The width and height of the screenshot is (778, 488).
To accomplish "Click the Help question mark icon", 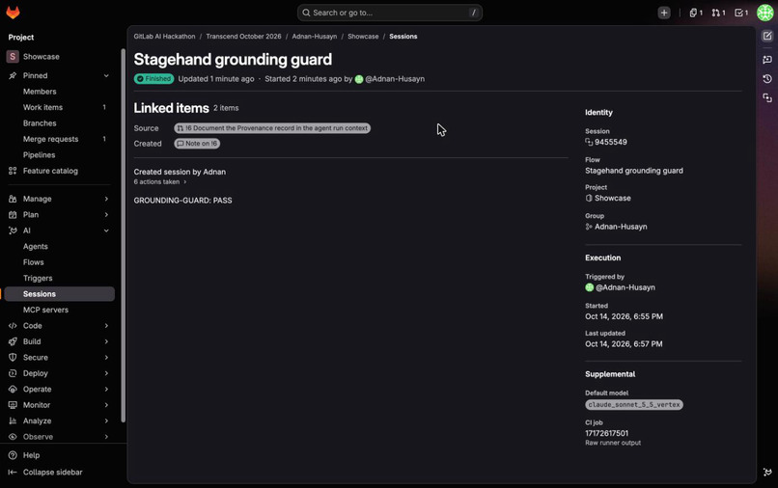I will [13, 455].
